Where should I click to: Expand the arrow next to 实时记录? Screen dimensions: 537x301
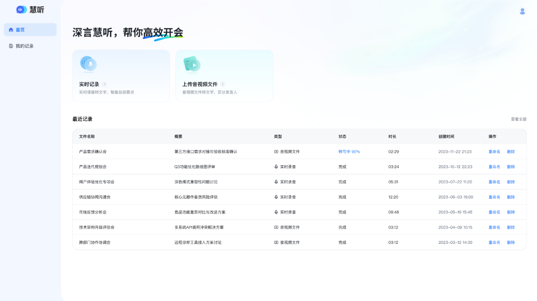click(x=104, y=84)
